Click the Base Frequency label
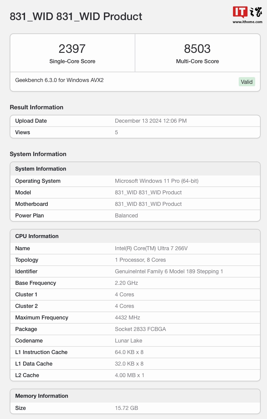 (36, 283)
